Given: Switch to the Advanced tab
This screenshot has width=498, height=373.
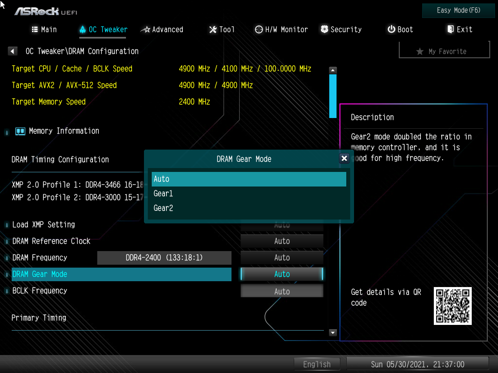Looking at the screenshot, I should [162, 30].
